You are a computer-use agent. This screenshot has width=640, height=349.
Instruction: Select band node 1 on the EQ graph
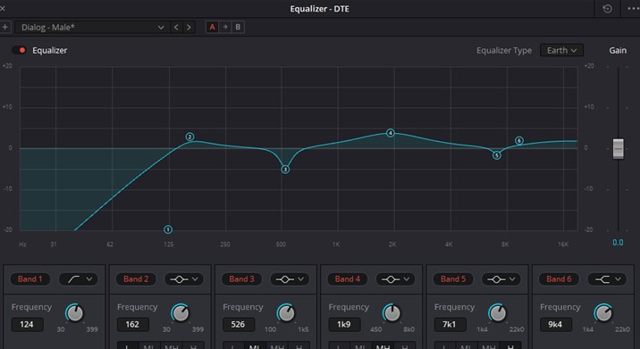(168, 229)
